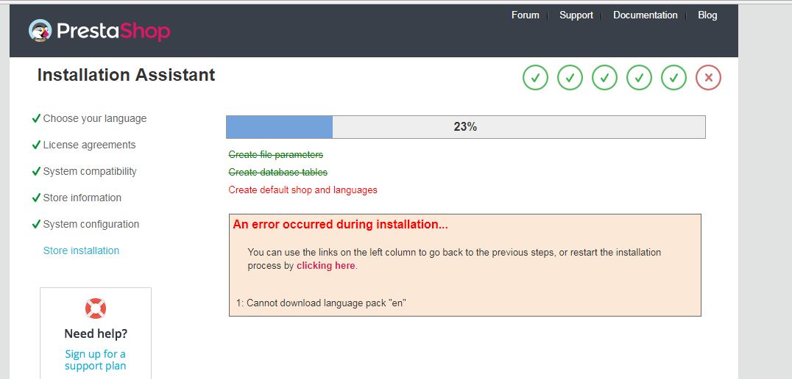Open the Documentation link
This screenshot has height=379, width=792.
645,15
